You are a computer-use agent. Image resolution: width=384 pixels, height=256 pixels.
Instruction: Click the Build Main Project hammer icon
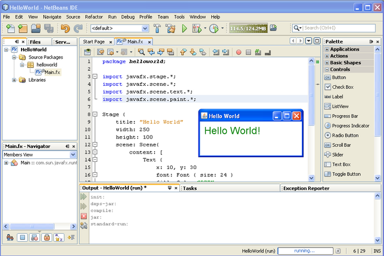pos(157,28)
